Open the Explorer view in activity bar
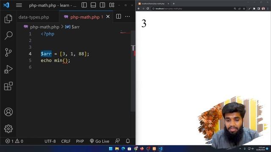271x152 pixels. [x=8, y=19]
